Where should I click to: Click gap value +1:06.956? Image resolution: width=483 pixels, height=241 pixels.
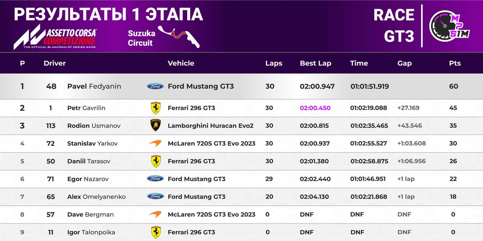[x=411, y=161]
